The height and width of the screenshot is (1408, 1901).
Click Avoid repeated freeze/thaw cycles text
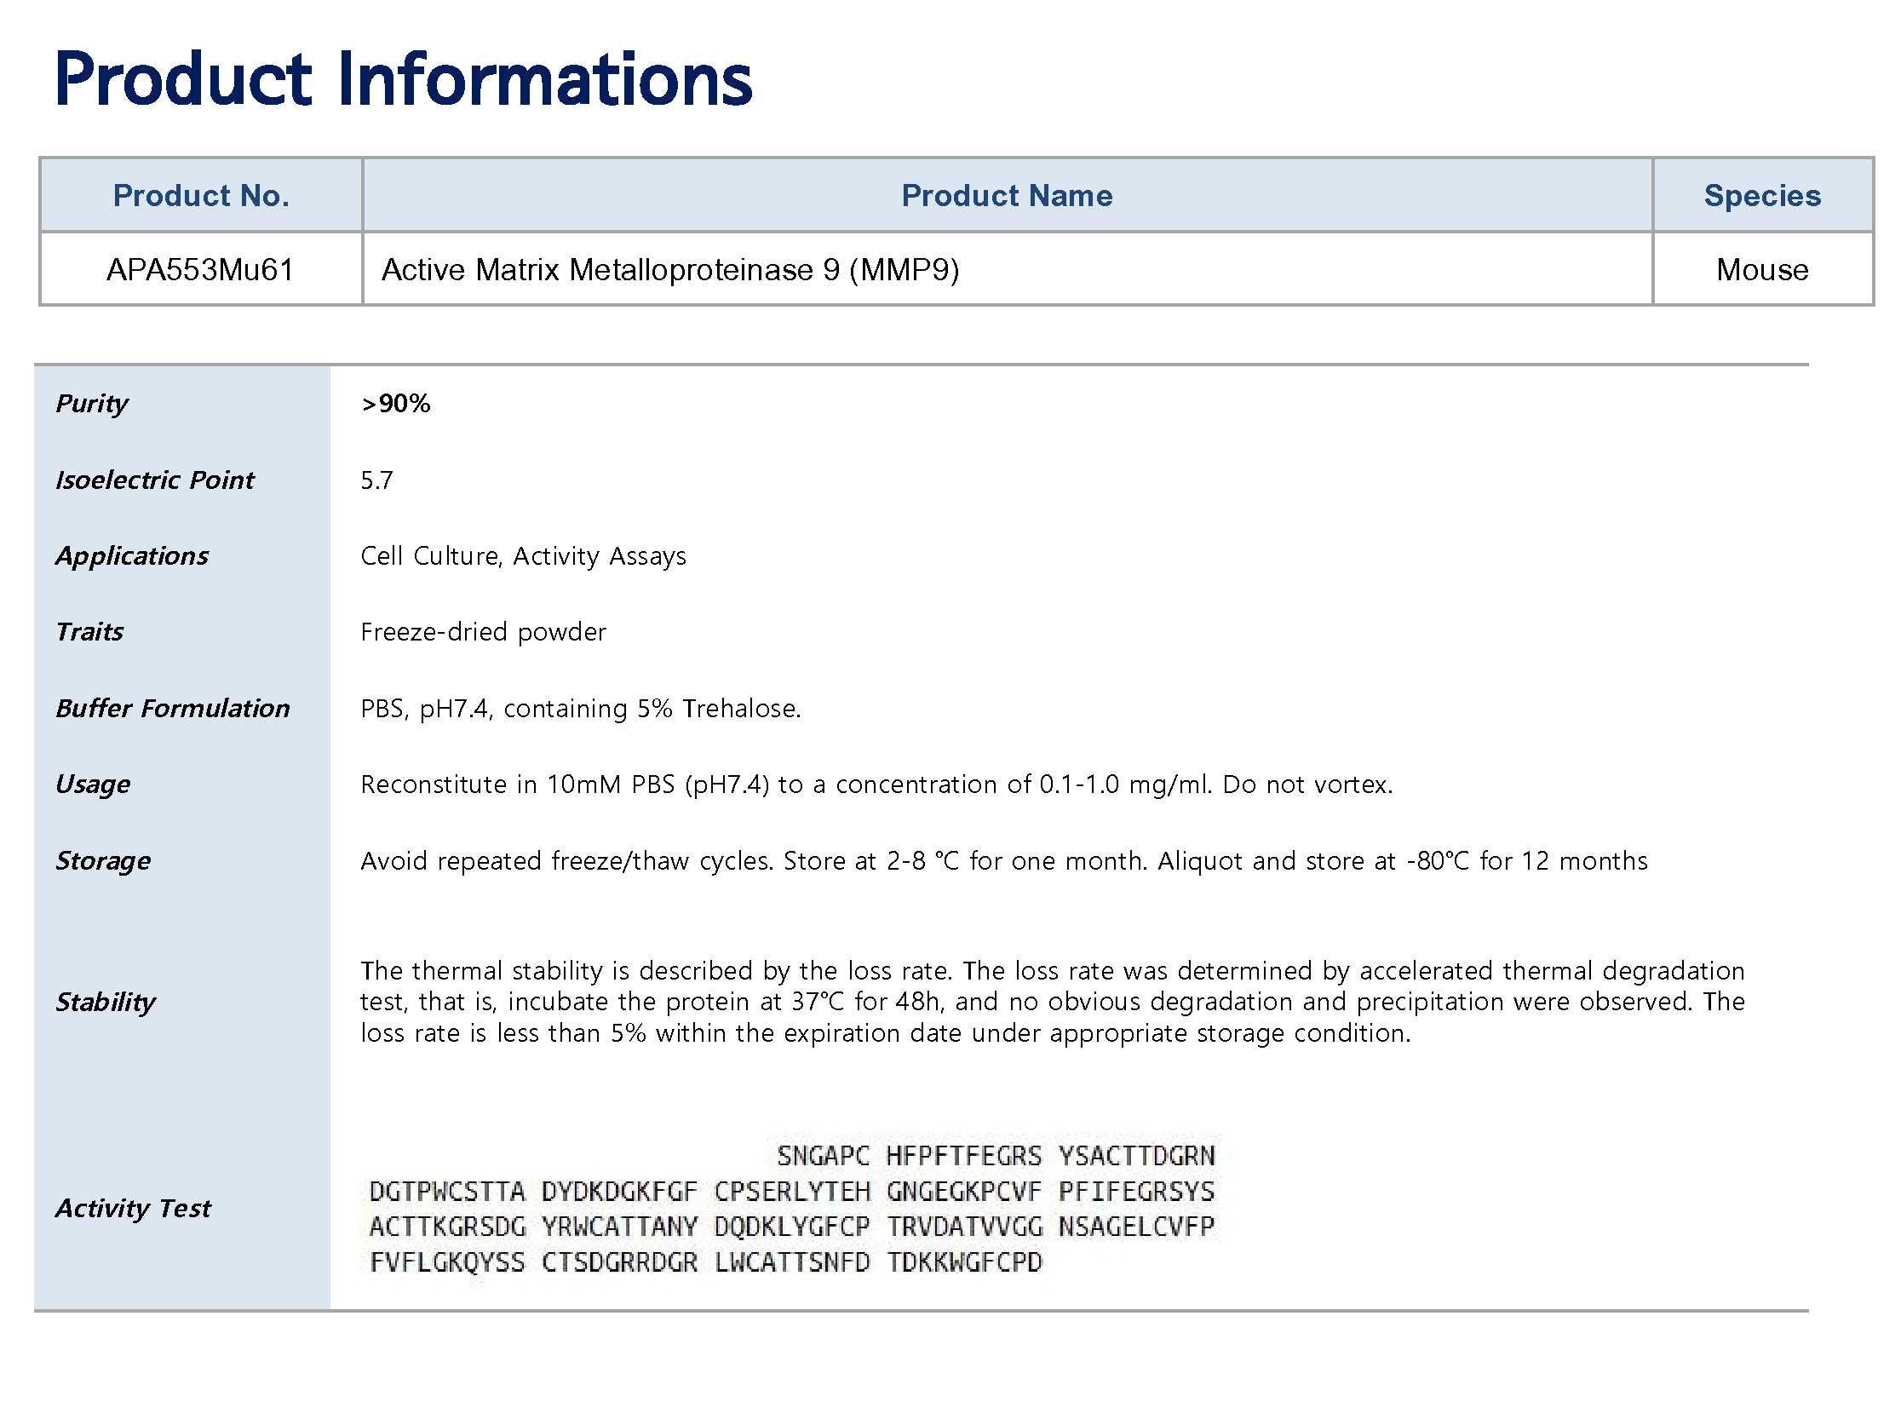[x=1004, y=861]
